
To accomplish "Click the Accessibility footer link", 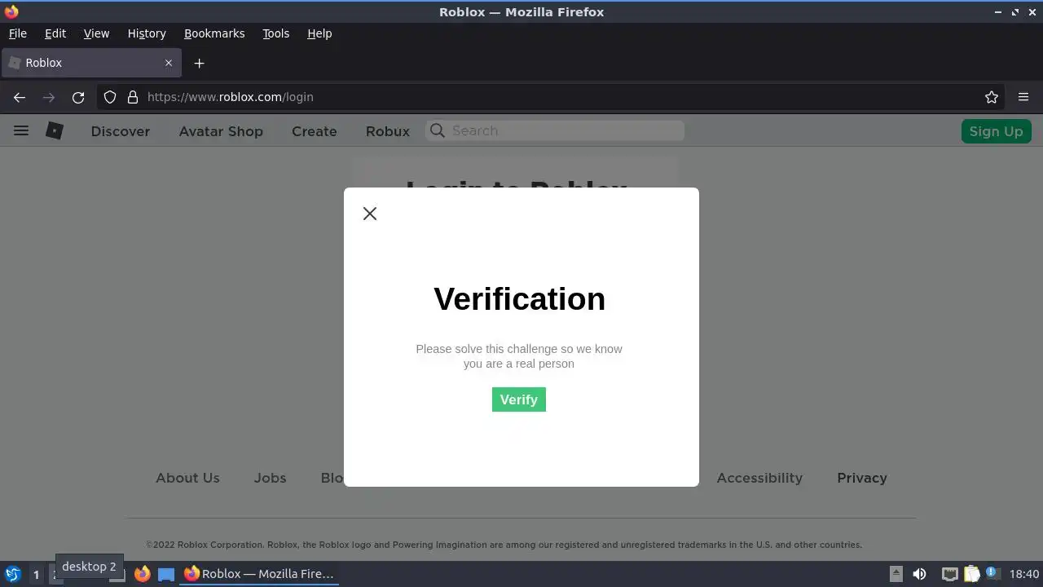I will click(759, 478).
